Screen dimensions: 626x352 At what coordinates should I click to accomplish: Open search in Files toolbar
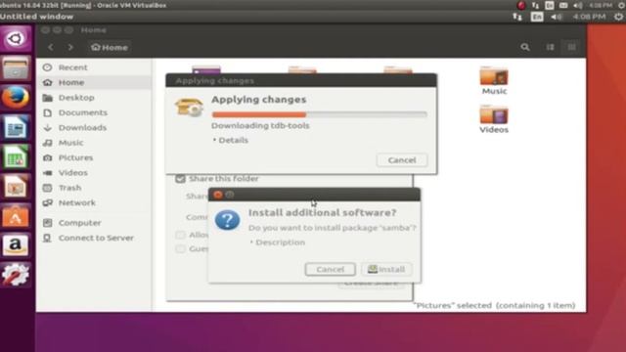point(525,47)
